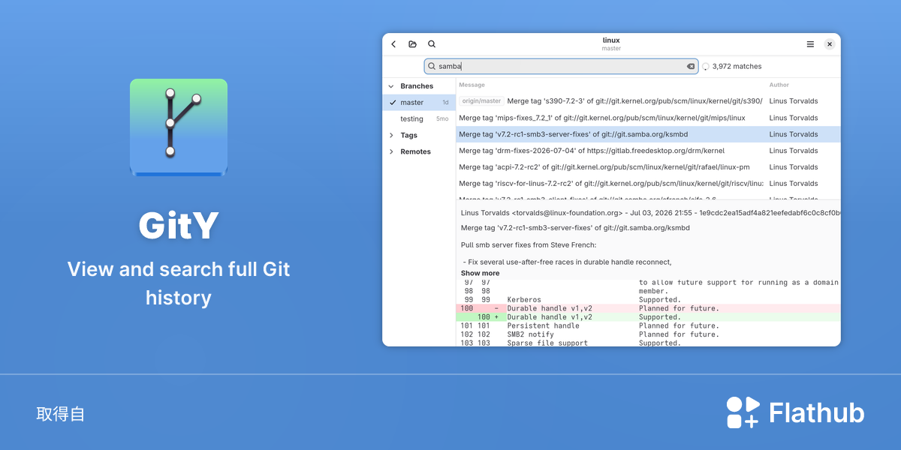Click the Flathub logo
901x450 pixels.
click(x=795, y=412)
